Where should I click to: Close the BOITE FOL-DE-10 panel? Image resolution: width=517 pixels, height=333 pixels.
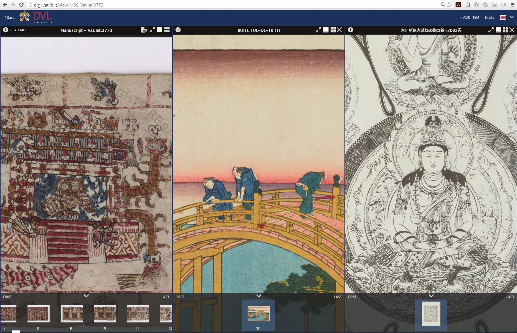click(339, 30)
